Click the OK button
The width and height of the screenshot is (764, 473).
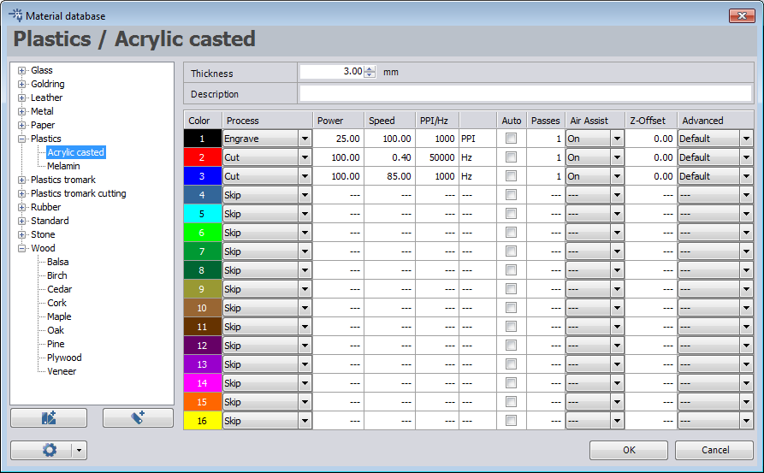tap(629, 450)
